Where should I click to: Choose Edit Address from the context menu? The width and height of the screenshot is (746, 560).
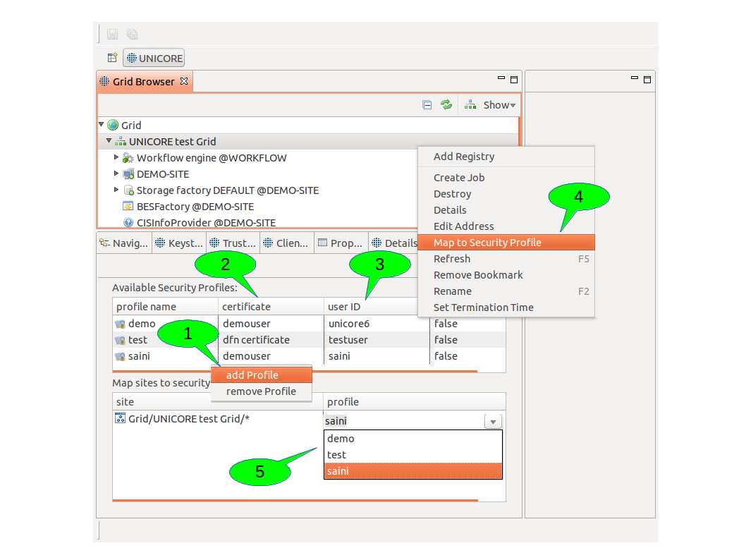tap(506, 226)
